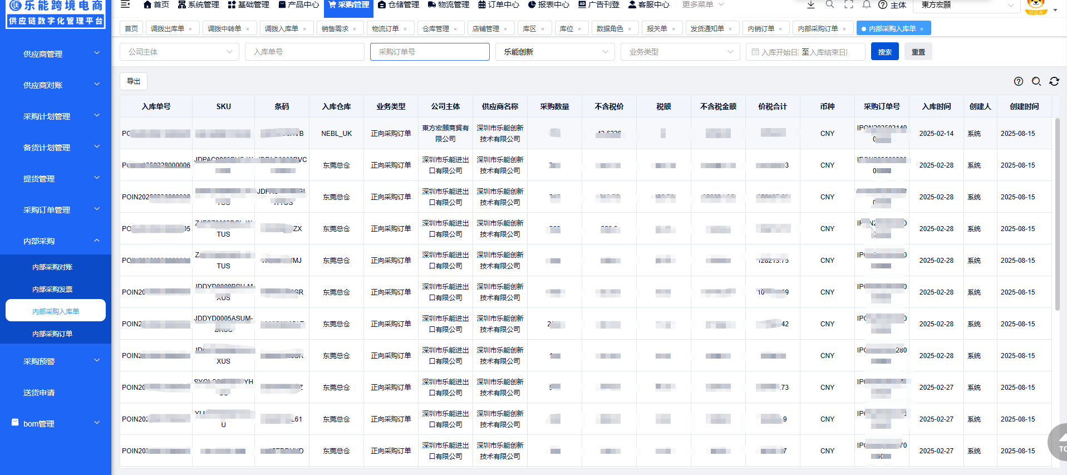Click the blue 搜索 button
Screen dimensions: 1067x475
(885, 52)
